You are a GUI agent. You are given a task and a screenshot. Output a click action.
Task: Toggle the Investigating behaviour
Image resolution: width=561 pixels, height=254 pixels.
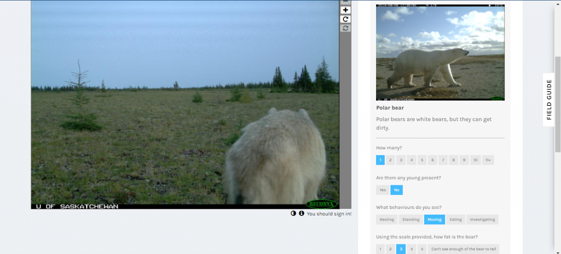(x=483, y=219)
